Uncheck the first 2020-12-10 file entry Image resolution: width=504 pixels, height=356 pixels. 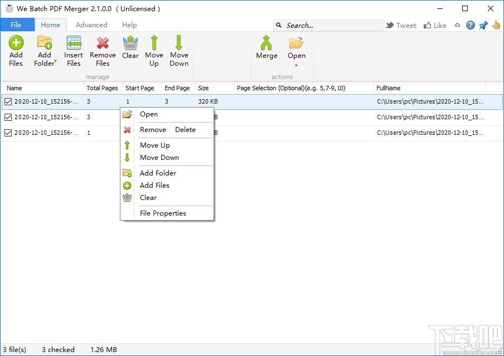8,101
